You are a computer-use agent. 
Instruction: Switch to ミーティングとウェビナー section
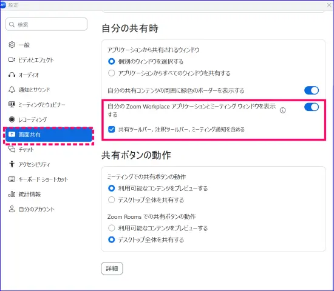(49, 104)
